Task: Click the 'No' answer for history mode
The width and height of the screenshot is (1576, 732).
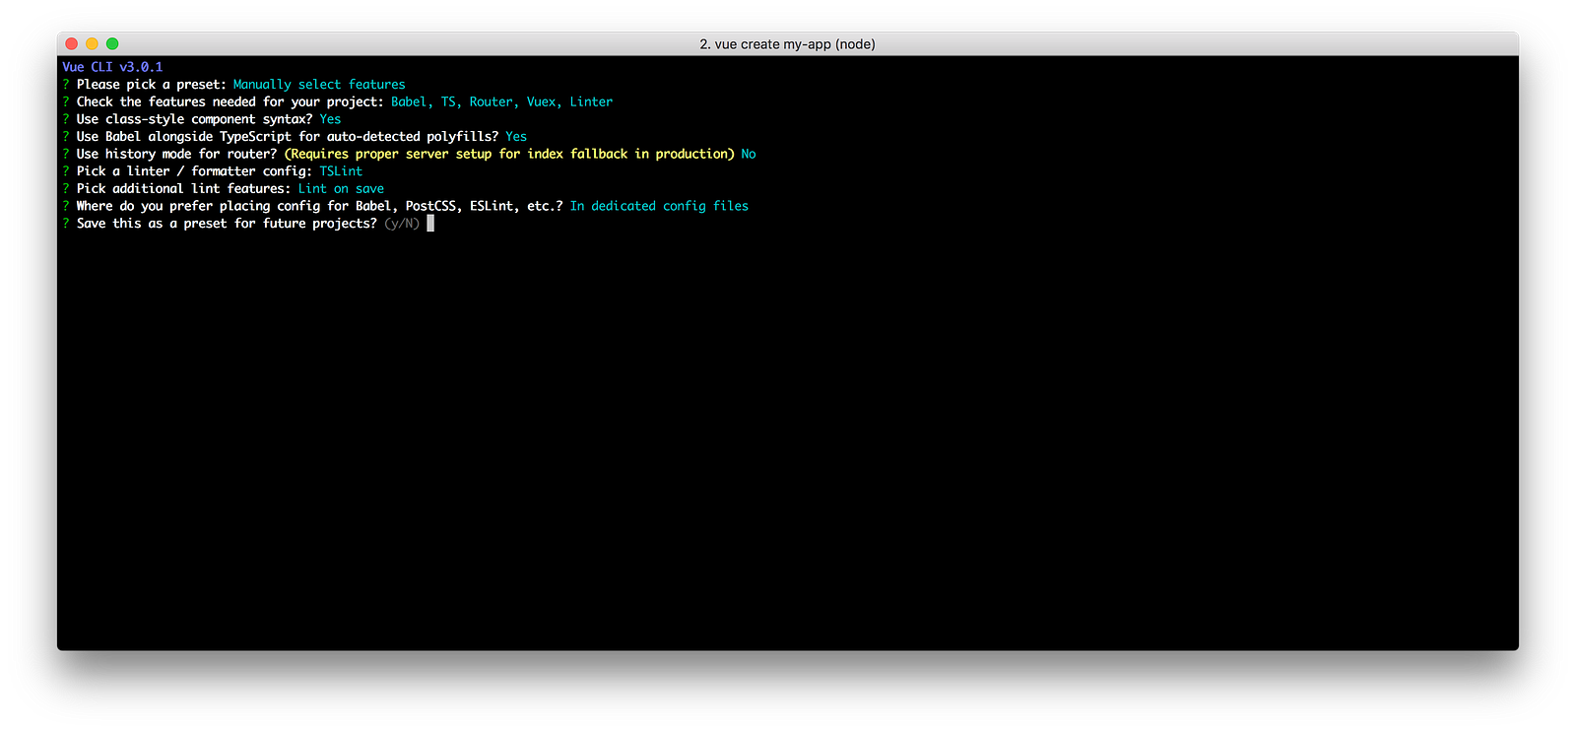Action: coord(749,154)
